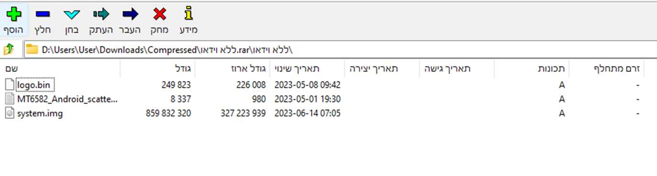Screen dimensions: 657x176
Task: Open the yellow Info (מידע) icon
Action: pyautogui.click(x=188, y=14)
